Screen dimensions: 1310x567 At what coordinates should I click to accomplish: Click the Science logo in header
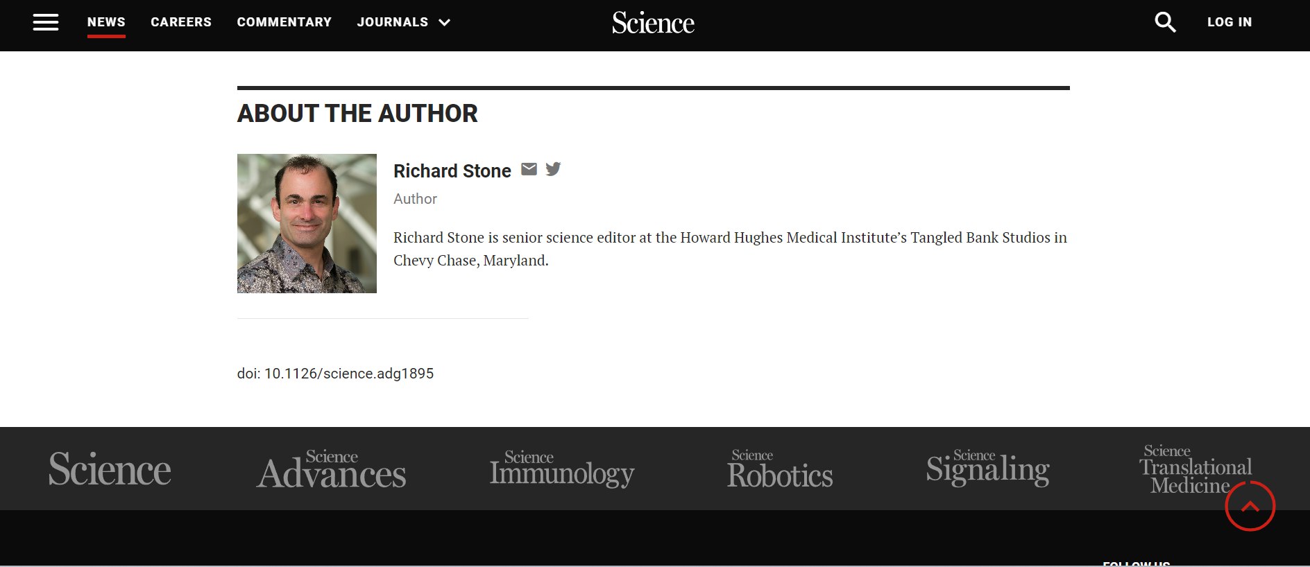coord(653,23)
